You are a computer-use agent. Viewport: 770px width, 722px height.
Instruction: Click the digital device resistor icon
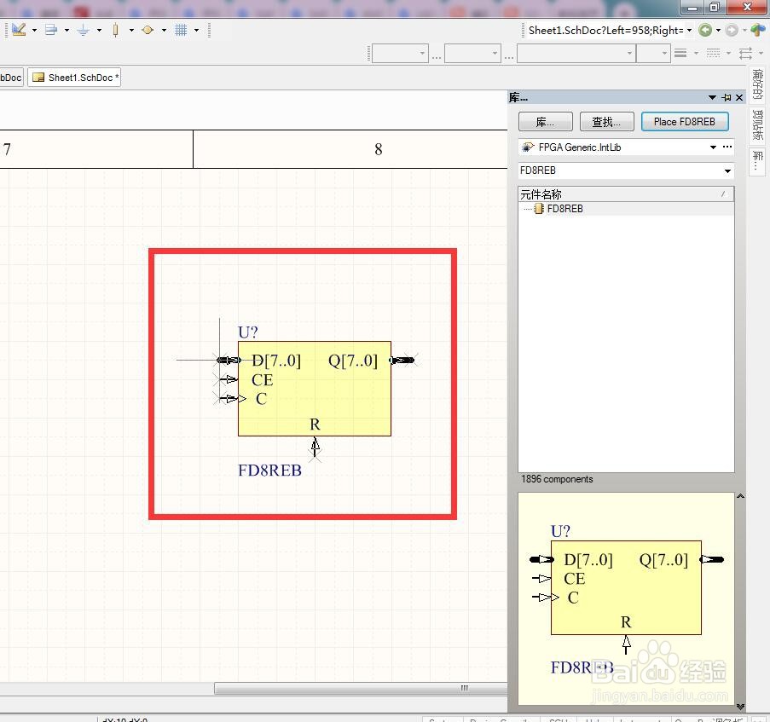coord(115,30)
